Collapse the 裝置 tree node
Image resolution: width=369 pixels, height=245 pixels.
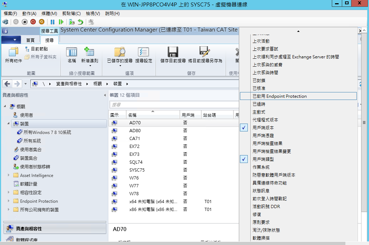9,123
